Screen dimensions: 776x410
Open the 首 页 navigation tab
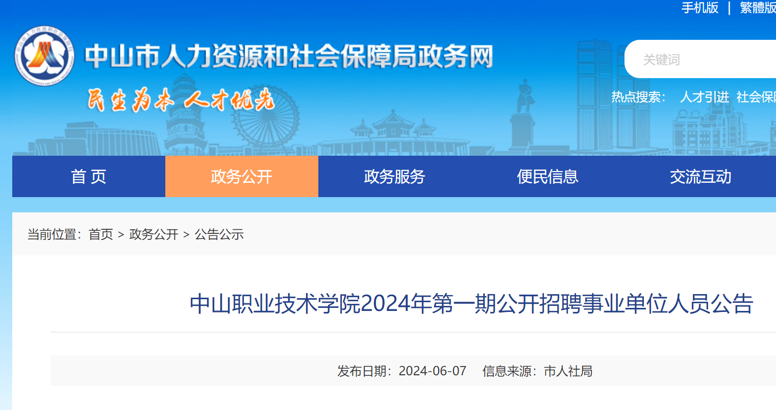89,177
